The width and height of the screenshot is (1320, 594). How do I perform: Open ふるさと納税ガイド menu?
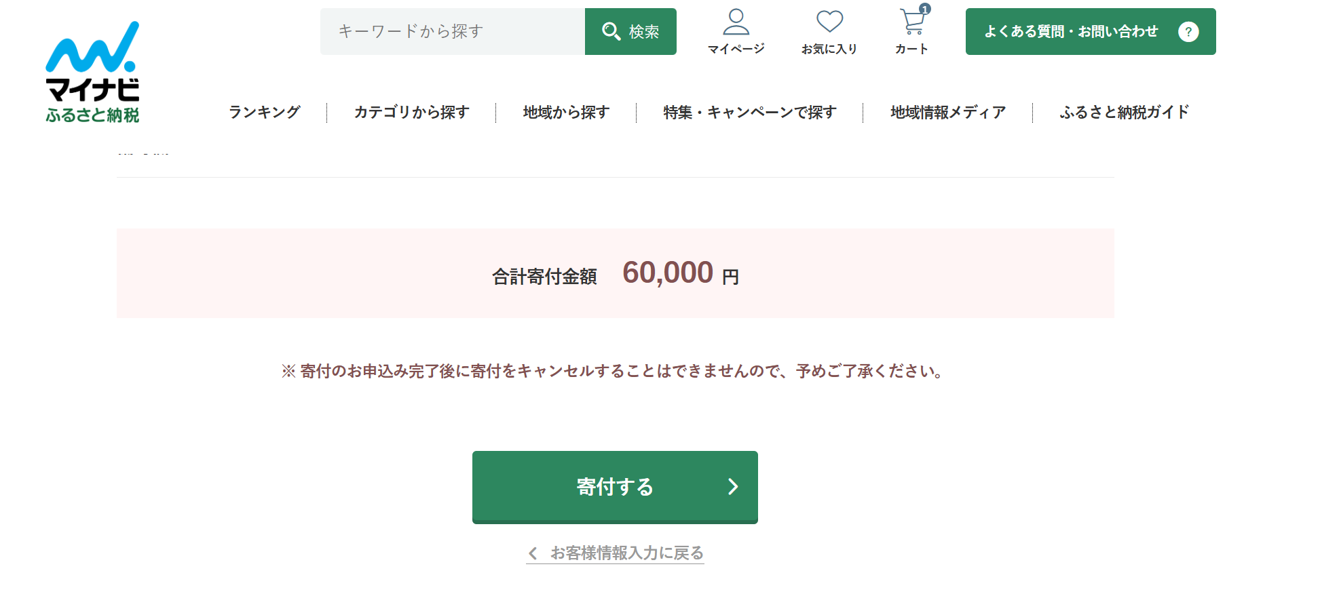(x=1124, y=113)
